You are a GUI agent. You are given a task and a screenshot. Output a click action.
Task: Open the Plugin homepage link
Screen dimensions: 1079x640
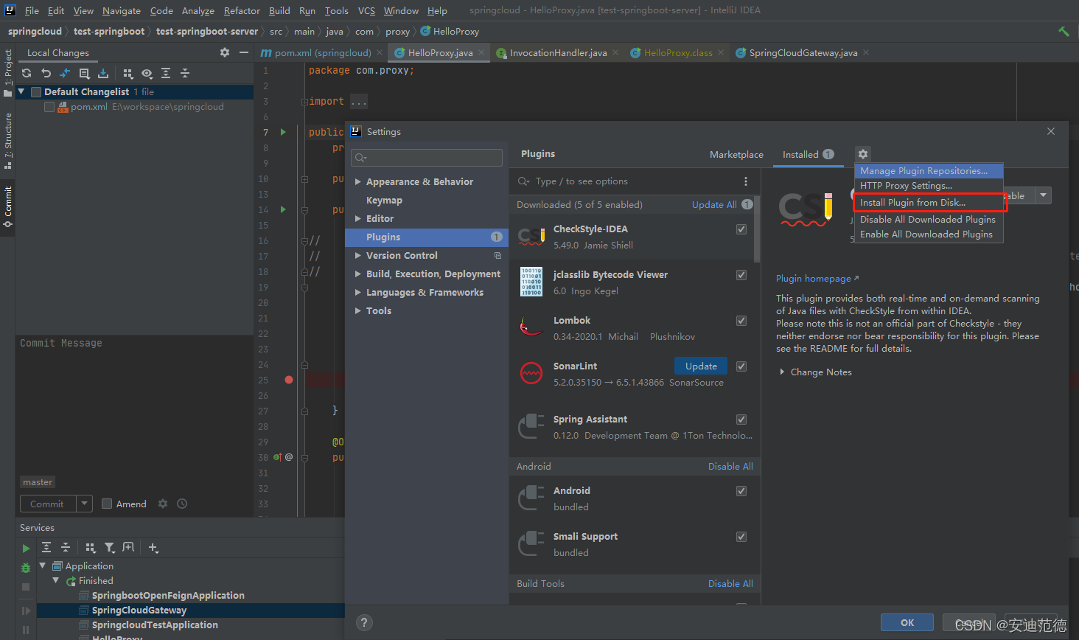point(812,278)
